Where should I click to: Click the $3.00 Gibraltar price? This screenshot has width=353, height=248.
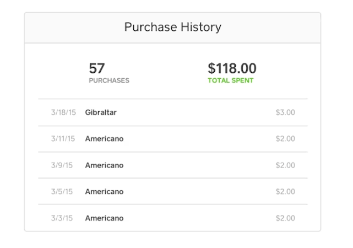point(285,112)
